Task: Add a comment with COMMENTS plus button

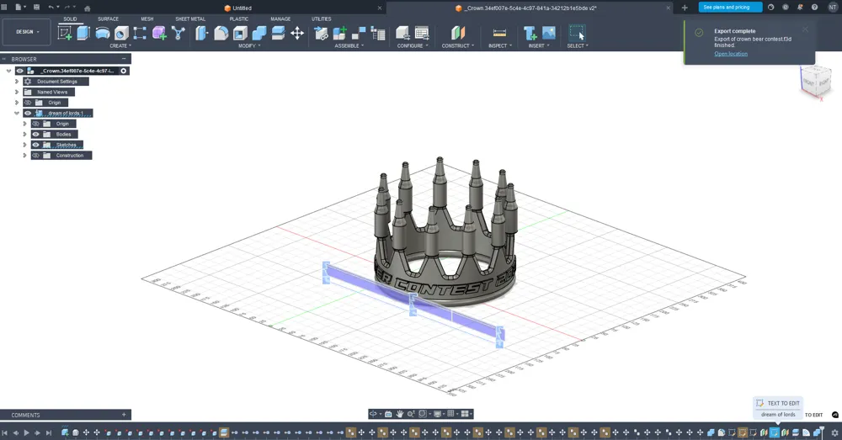Action: (124, 415)
